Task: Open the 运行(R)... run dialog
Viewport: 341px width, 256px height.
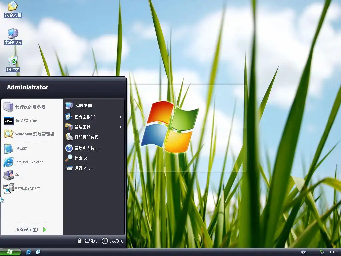Action: (94, 168)
